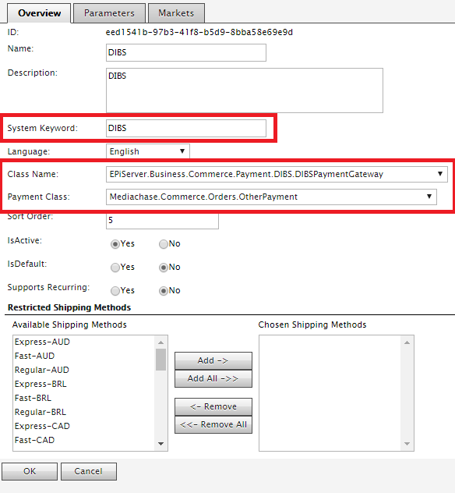Select Express-AUD shipping method
455x493 pixels.
[42, 342]
